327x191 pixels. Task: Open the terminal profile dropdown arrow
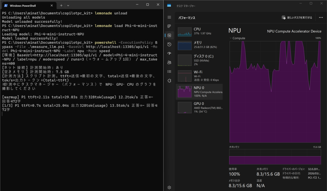68,6
